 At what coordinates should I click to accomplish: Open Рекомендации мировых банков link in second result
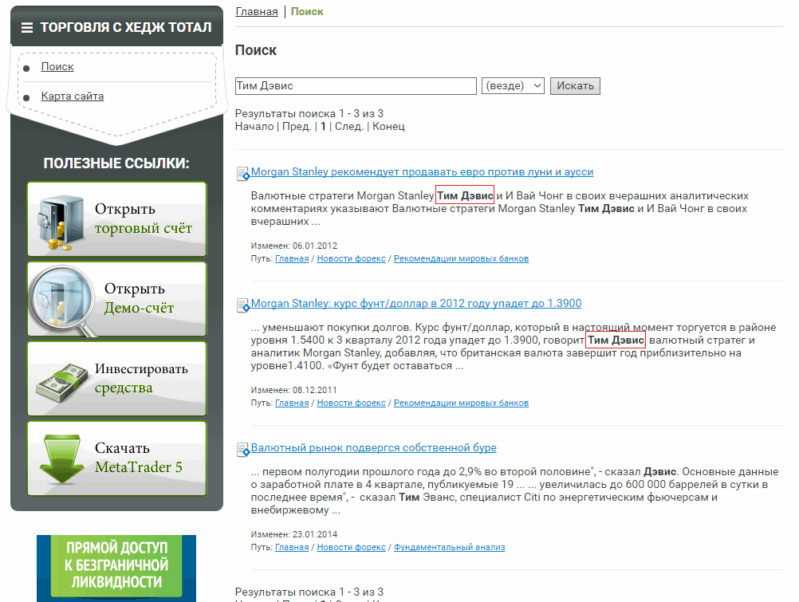461,403
